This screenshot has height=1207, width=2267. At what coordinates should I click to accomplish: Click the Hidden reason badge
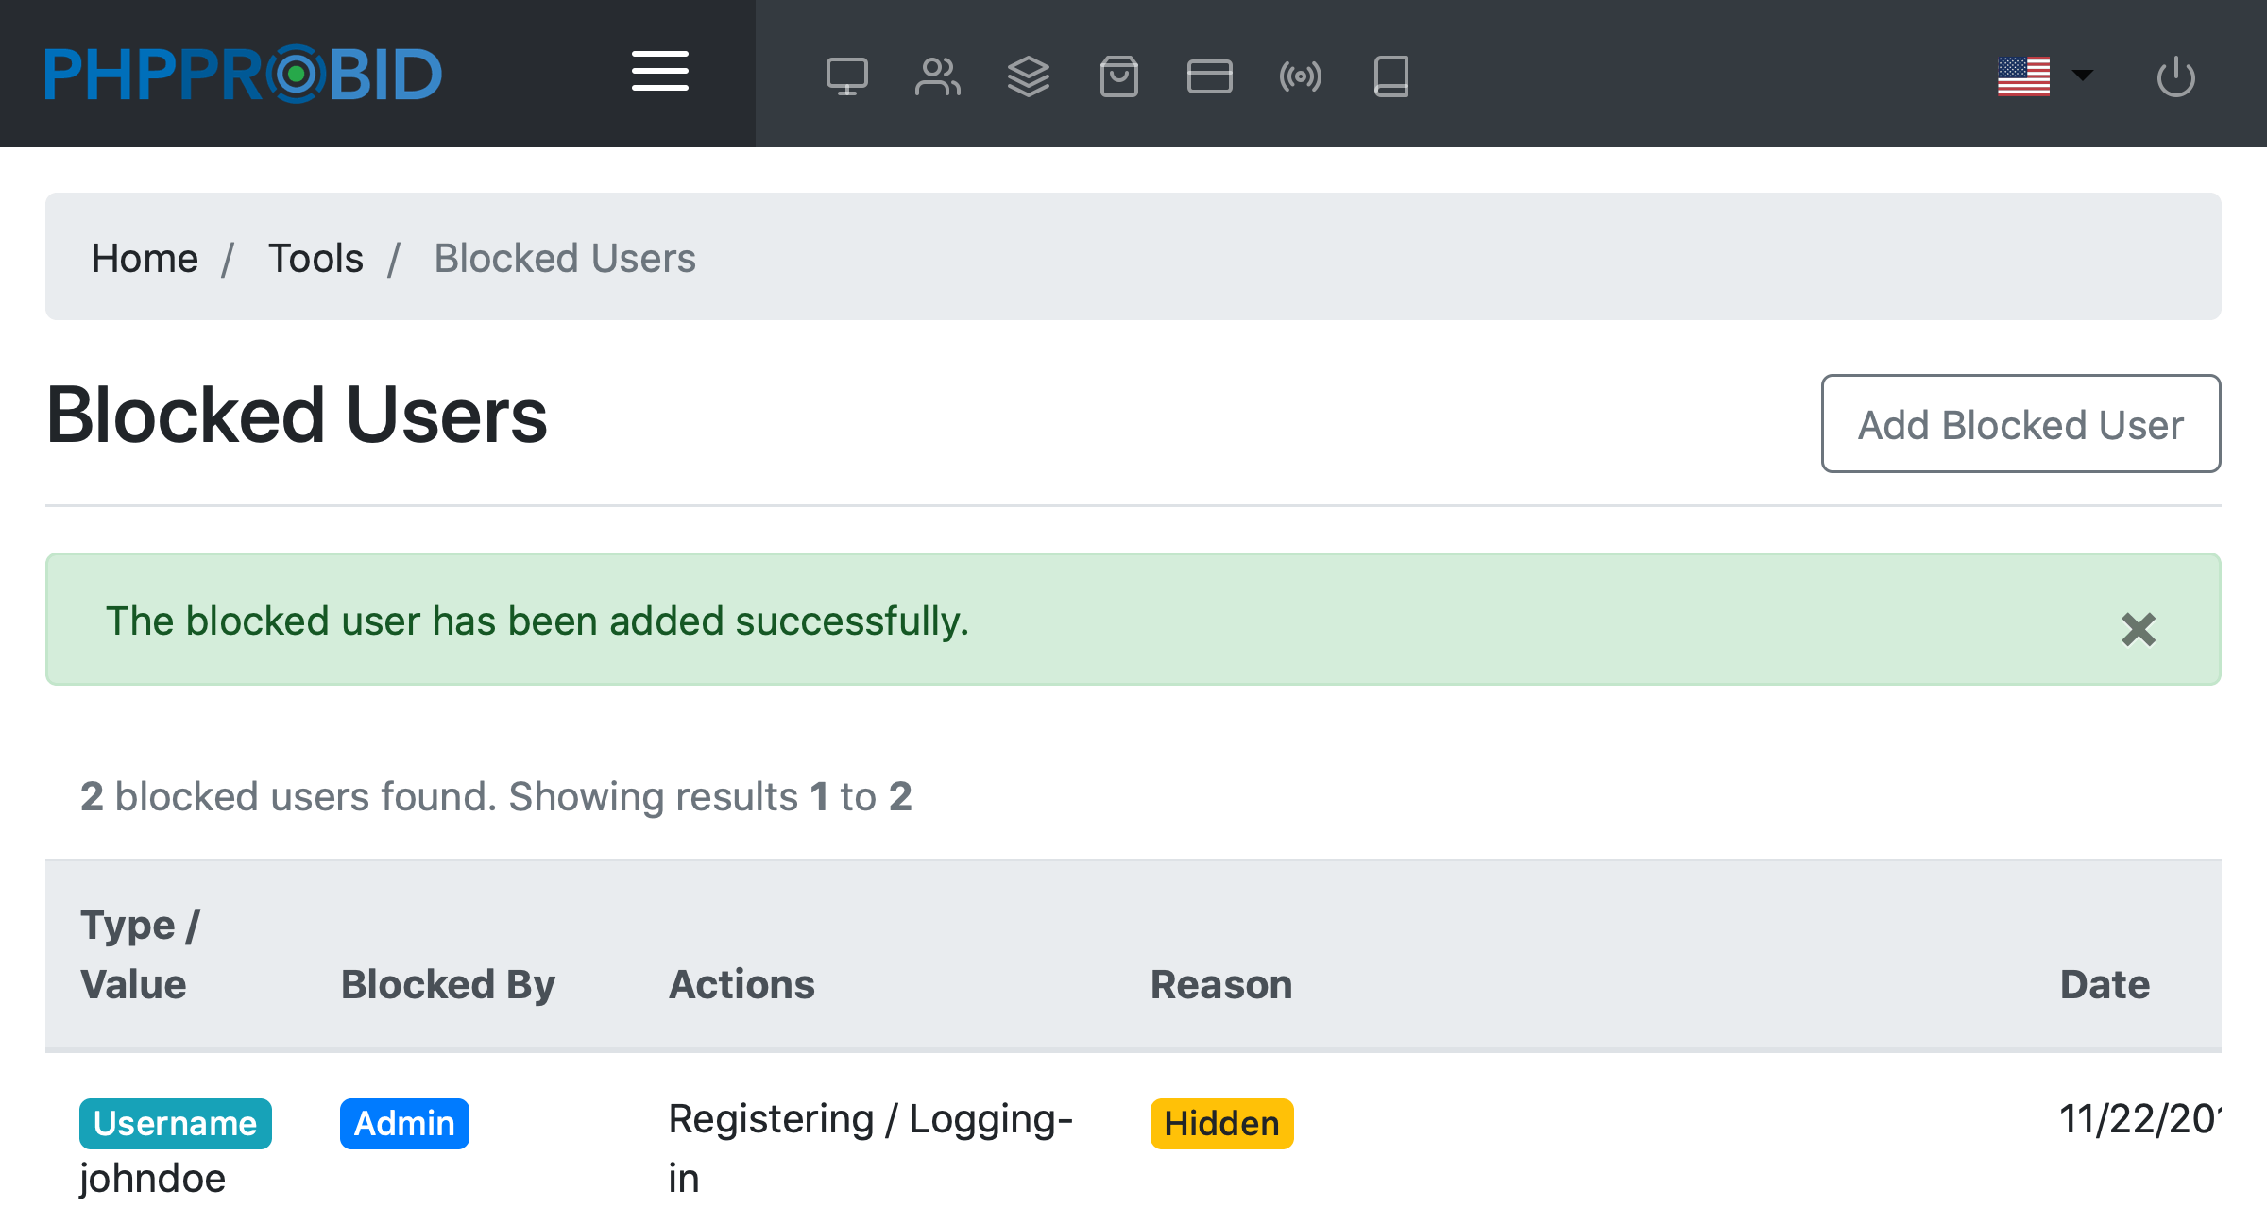pos(1221,1123)
